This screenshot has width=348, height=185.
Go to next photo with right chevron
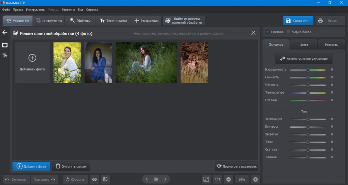click(x=165, y=179)
